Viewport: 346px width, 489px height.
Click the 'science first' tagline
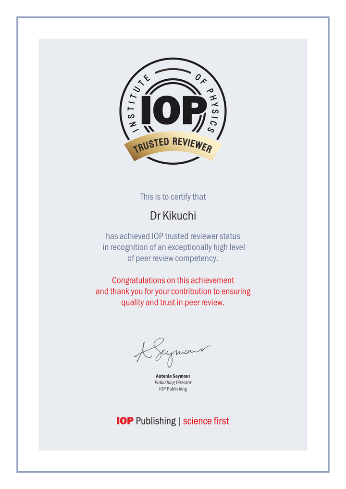click(206, 421)
